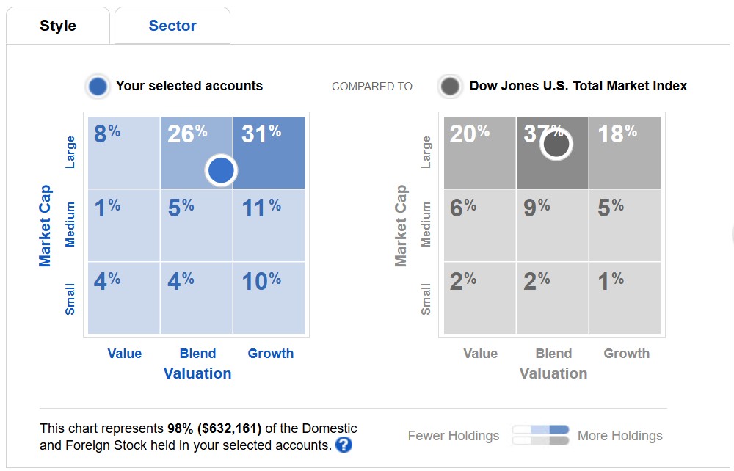The height and width of the screenshot is (471, 734).
Task: Click the 8% large value cell
Action: click(123, 153)
